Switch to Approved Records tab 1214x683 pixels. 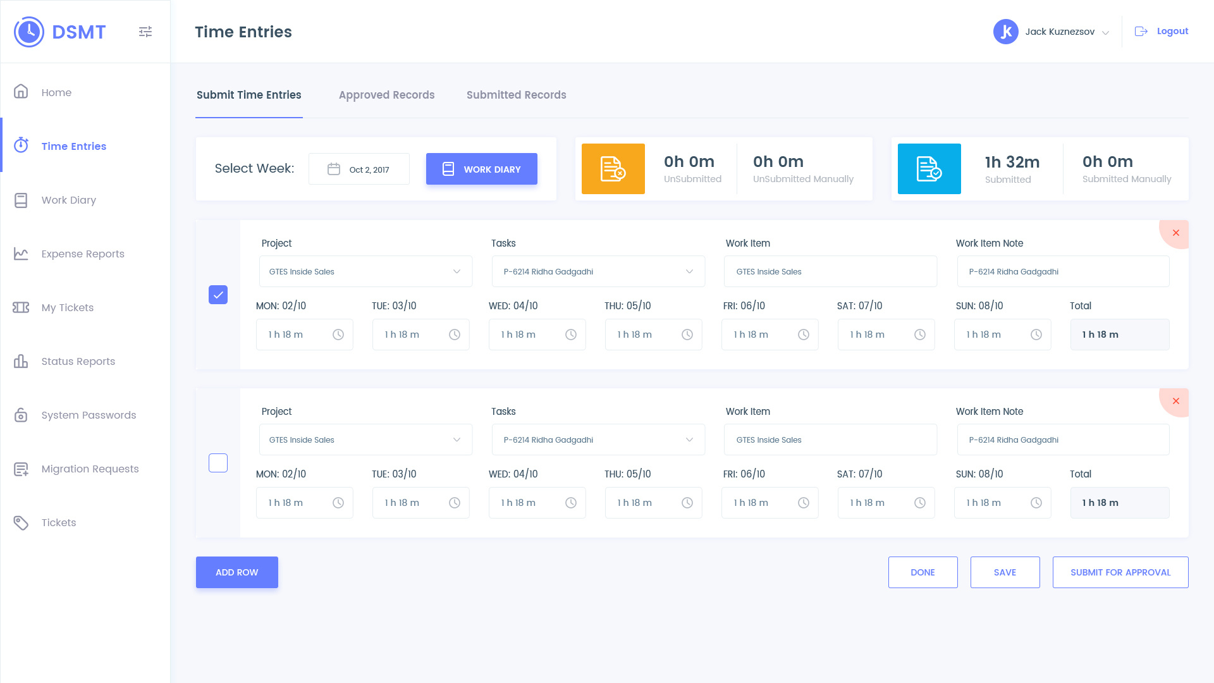pyautogui.click(x=386, y=95)
